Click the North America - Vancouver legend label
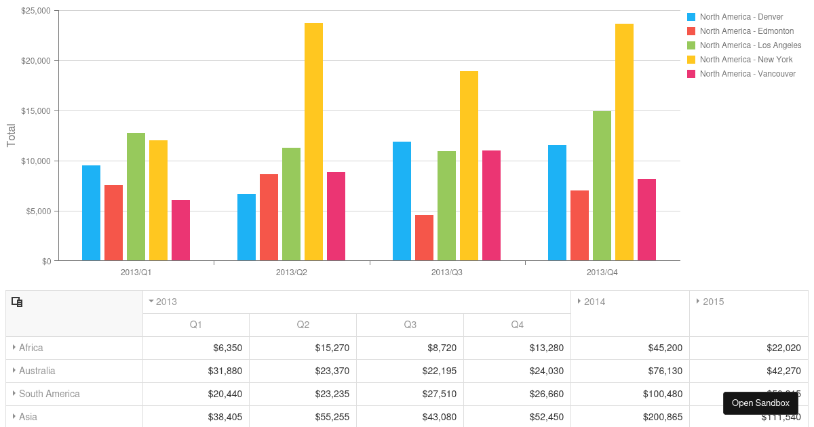The width and height of the screenshot is (814, 427). [x=748, y=74]
